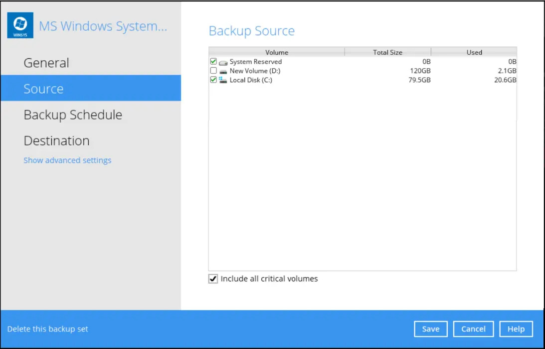545x349 pixels.
Task: Check the New Volume (D:) checkbox
Action: click(x=213, y=71)
